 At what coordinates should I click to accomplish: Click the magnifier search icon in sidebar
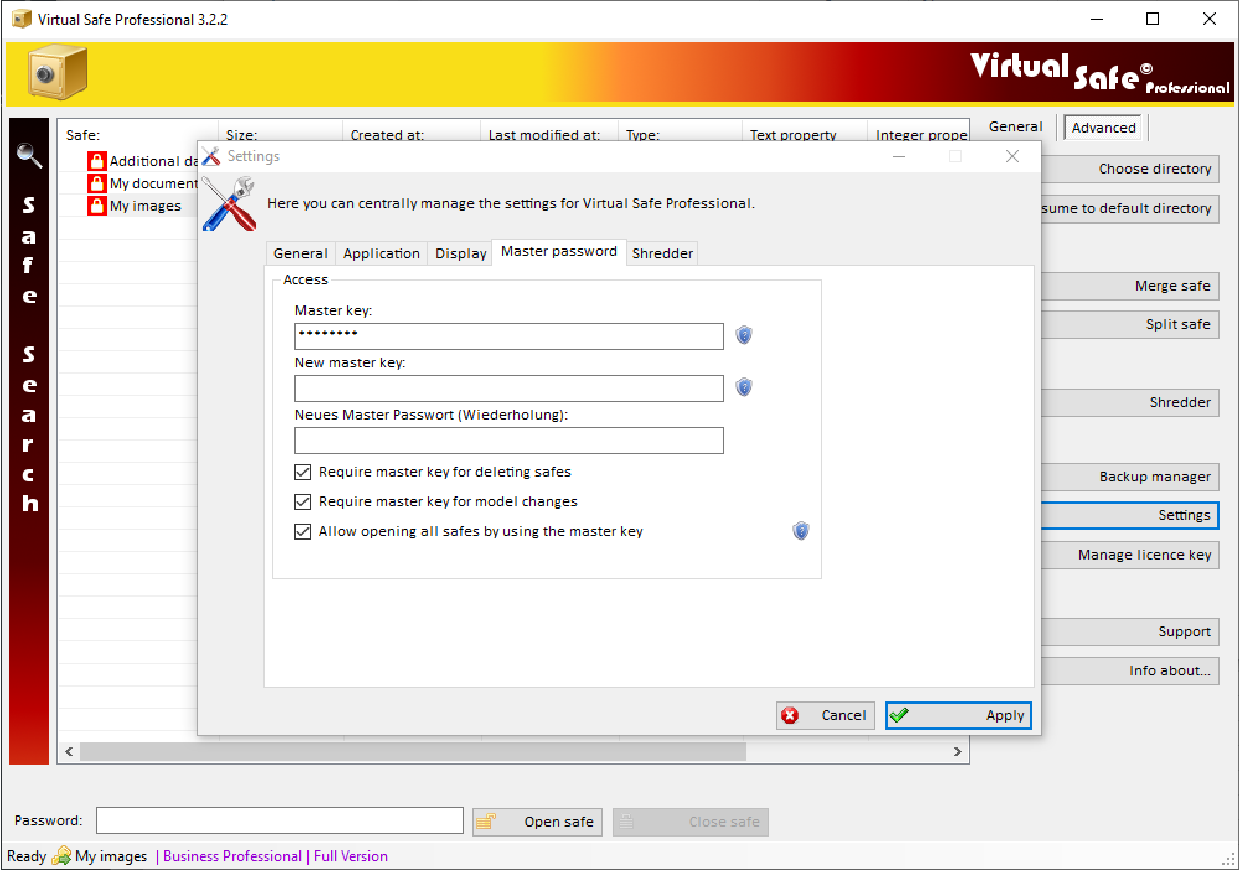pyautogui.click(x=29, y=155)
